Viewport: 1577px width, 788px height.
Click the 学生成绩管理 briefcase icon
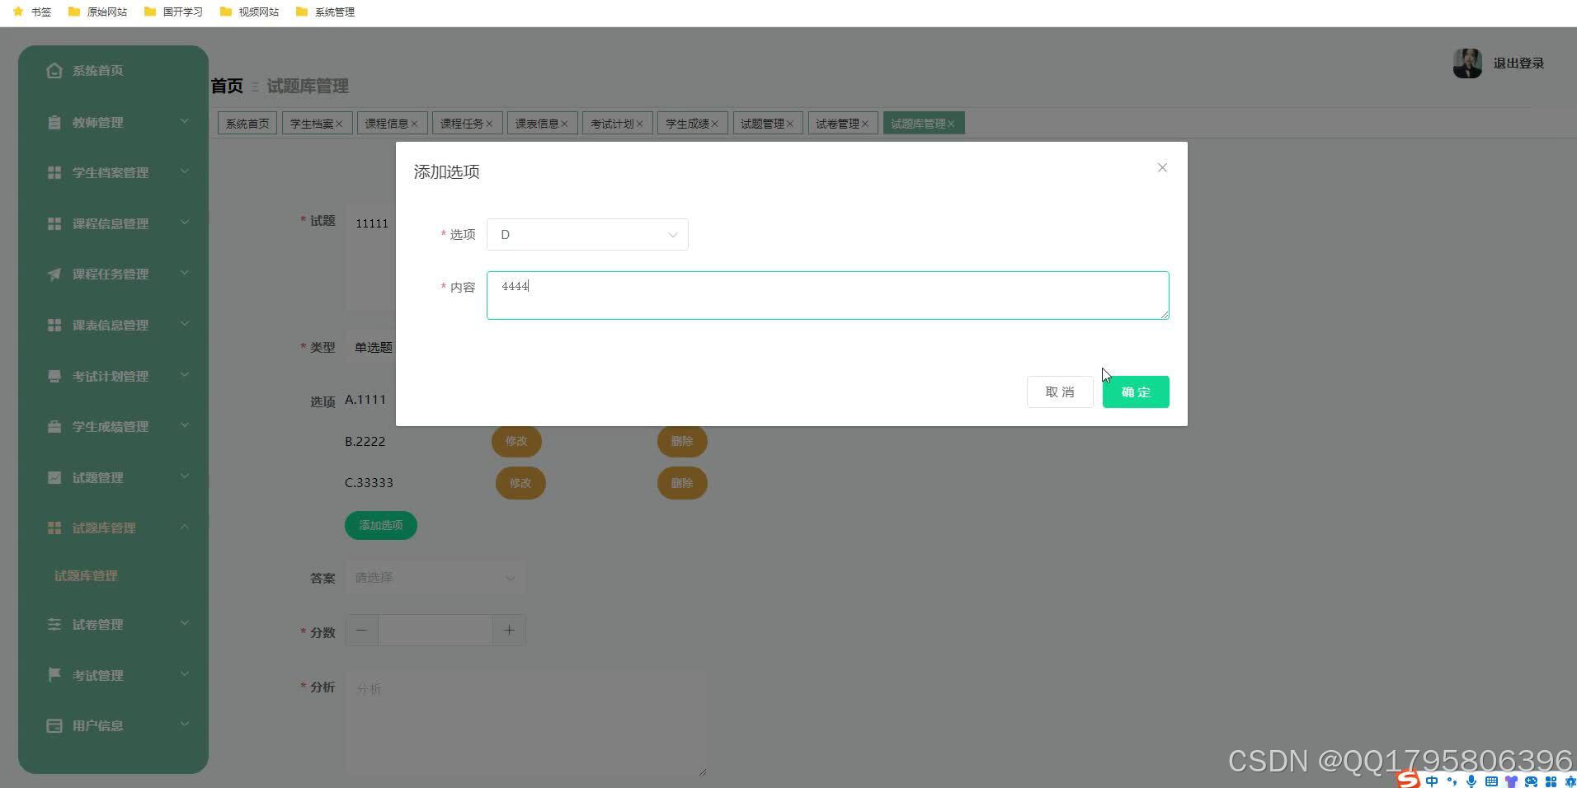[54, 426]
